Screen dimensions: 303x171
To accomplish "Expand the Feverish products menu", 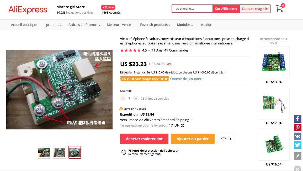I will pyautogui.click(x=155, y=25).
